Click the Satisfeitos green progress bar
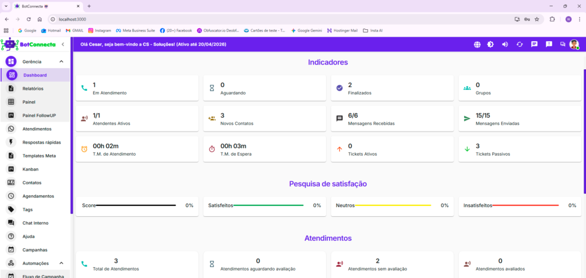Image resolution: width=586 pixels, height=278 pixels. click(x=268, y=205)
